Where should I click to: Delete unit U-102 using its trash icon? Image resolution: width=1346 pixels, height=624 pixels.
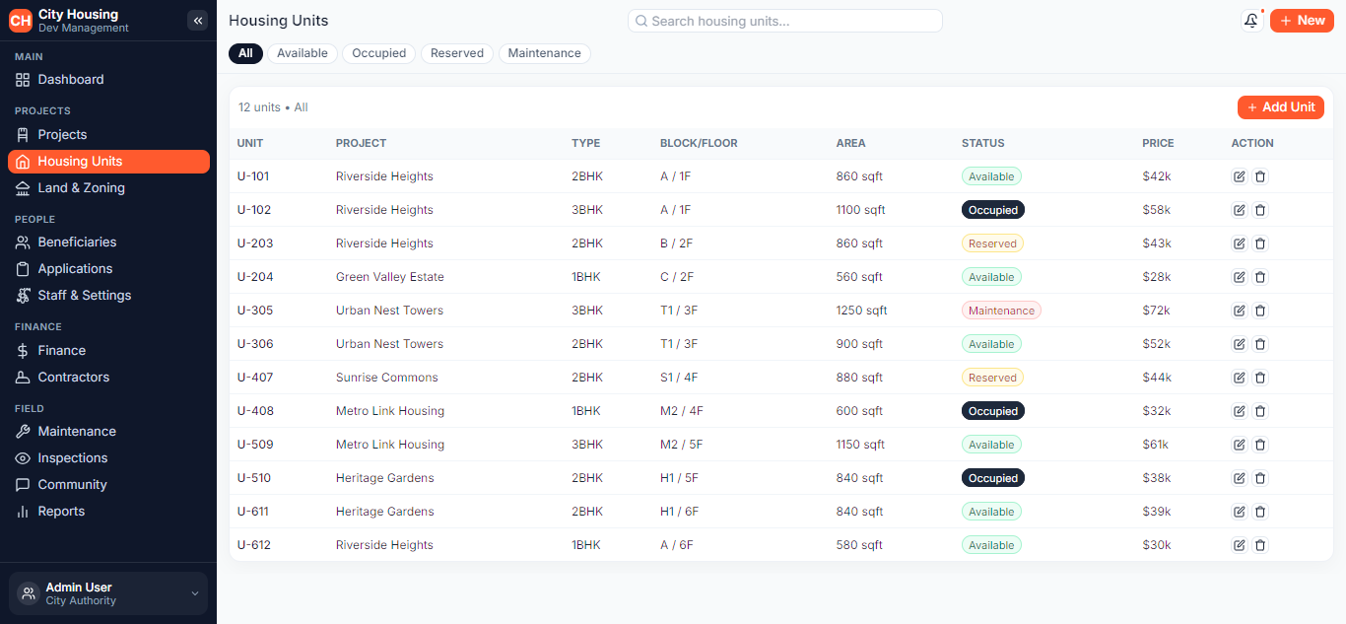[1260, 210]
